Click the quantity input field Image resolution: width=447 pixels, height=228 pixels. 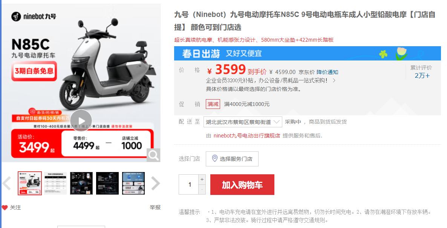tap(189, 184)
